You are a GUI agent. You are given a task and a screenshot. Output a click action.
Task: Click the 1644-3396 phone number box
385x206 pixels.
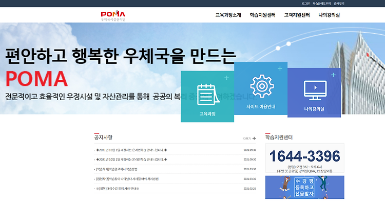[305, 158]
